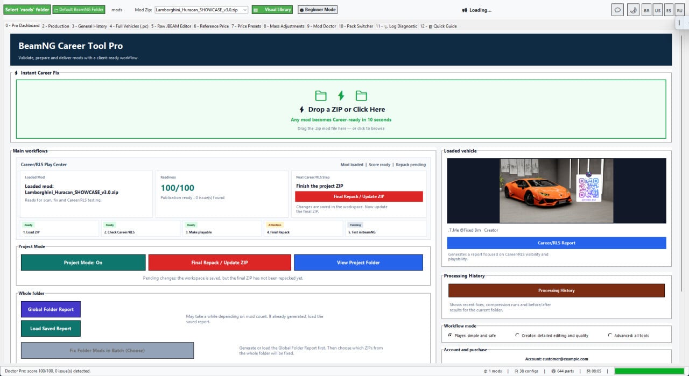Toggle Project Mode: On button
The image size is (689, 376).
pos(83,263)
